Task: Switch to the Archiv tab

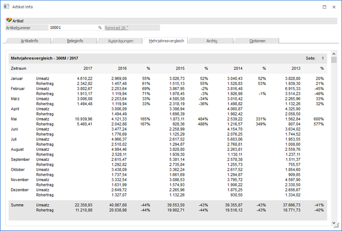Action: pos(212,41)
